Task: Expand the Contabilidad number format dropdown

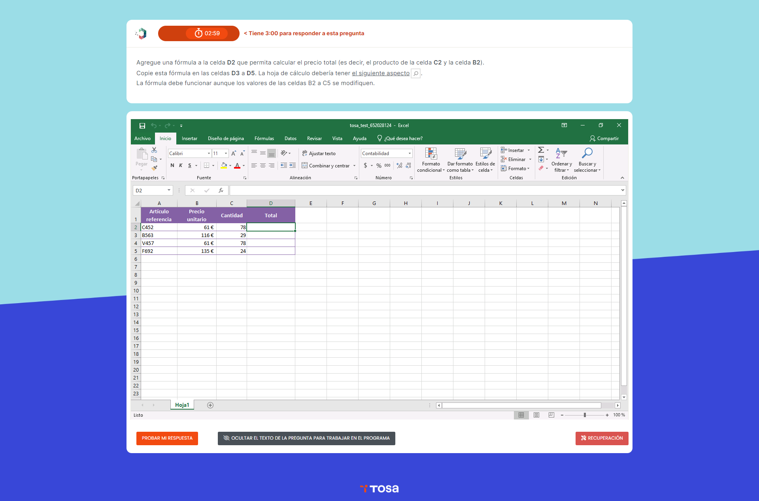Action: click(410, 154)
